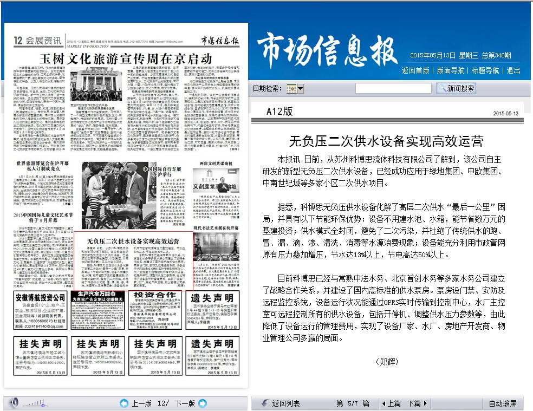Click the back arrow icon beside 返回列表
The width and height of the screenshot is (533, 411).
[x=265, y=403]
